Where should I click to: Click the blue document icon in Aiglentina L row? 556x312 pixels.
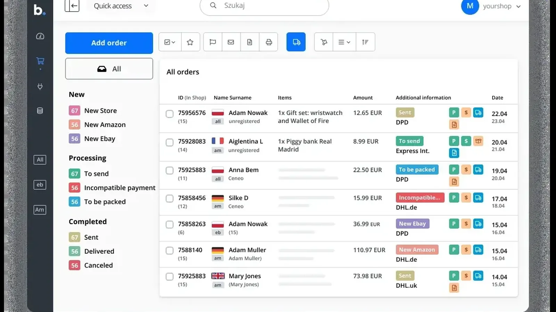[x=454, y=153]
